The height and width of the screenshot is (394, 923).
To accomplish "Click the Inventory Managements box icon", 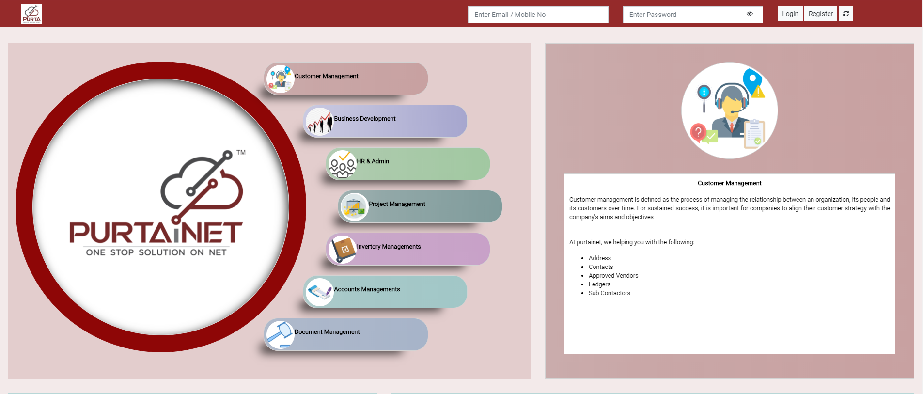I will click(x=342, y=250).
